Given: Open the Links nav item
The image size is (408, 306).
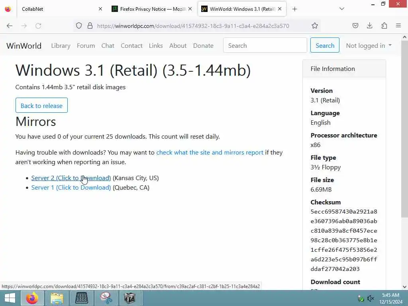Looking at the screenshot, I should (x=156, y=45).
